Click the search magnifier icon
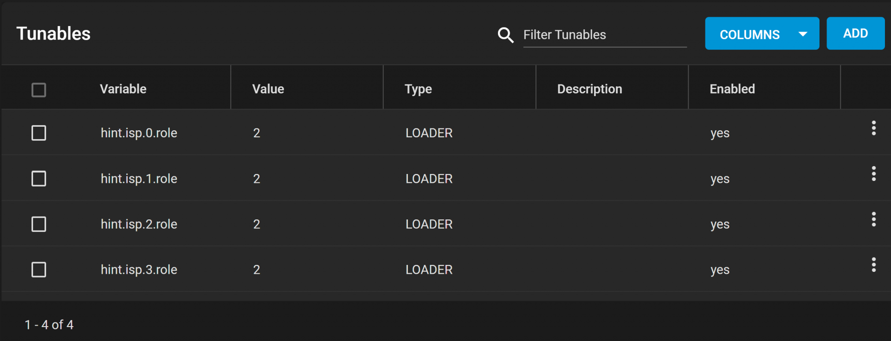 [x=505, y=35]
